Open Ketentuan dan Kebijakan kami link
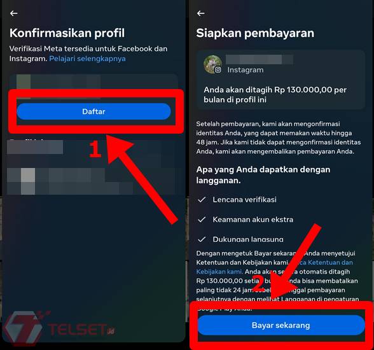This screenshot has height=350, width=374. (x=274, y=267)
